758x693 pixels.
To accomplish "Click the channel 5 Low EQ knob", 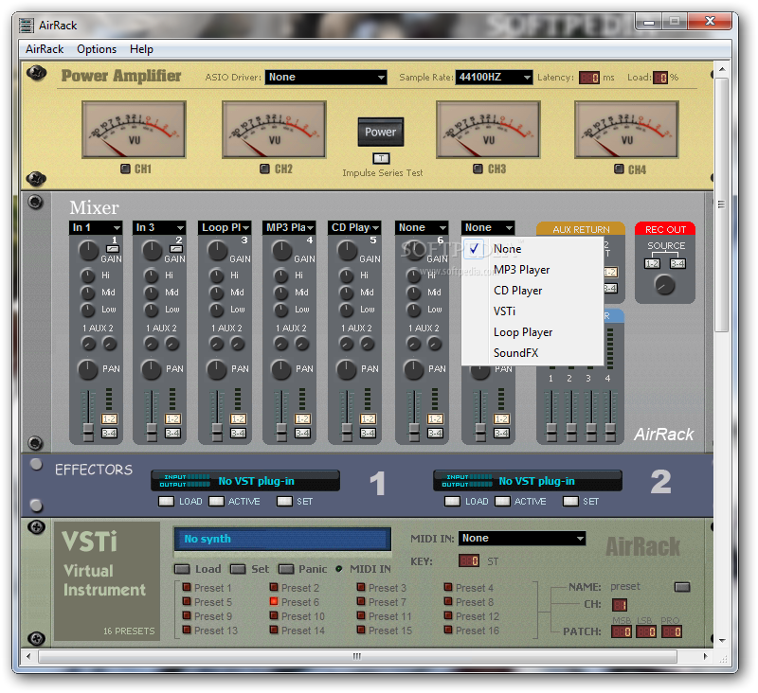I will pyautogui.click(x=347, y=310).
